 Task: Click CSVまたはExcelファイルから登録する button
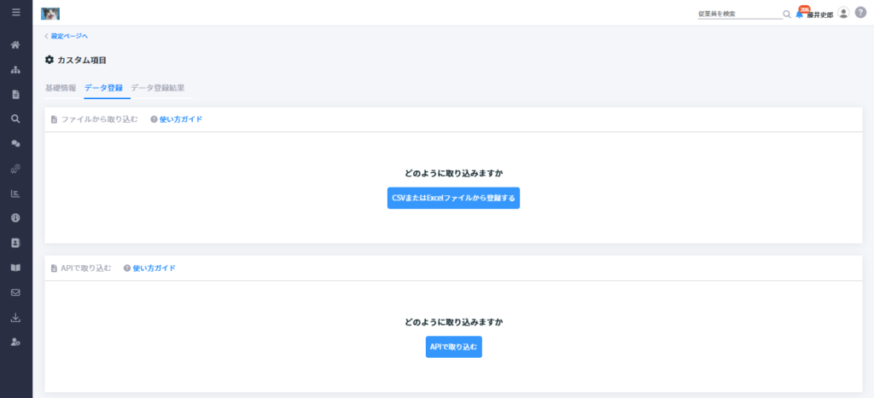pos(454,199)
